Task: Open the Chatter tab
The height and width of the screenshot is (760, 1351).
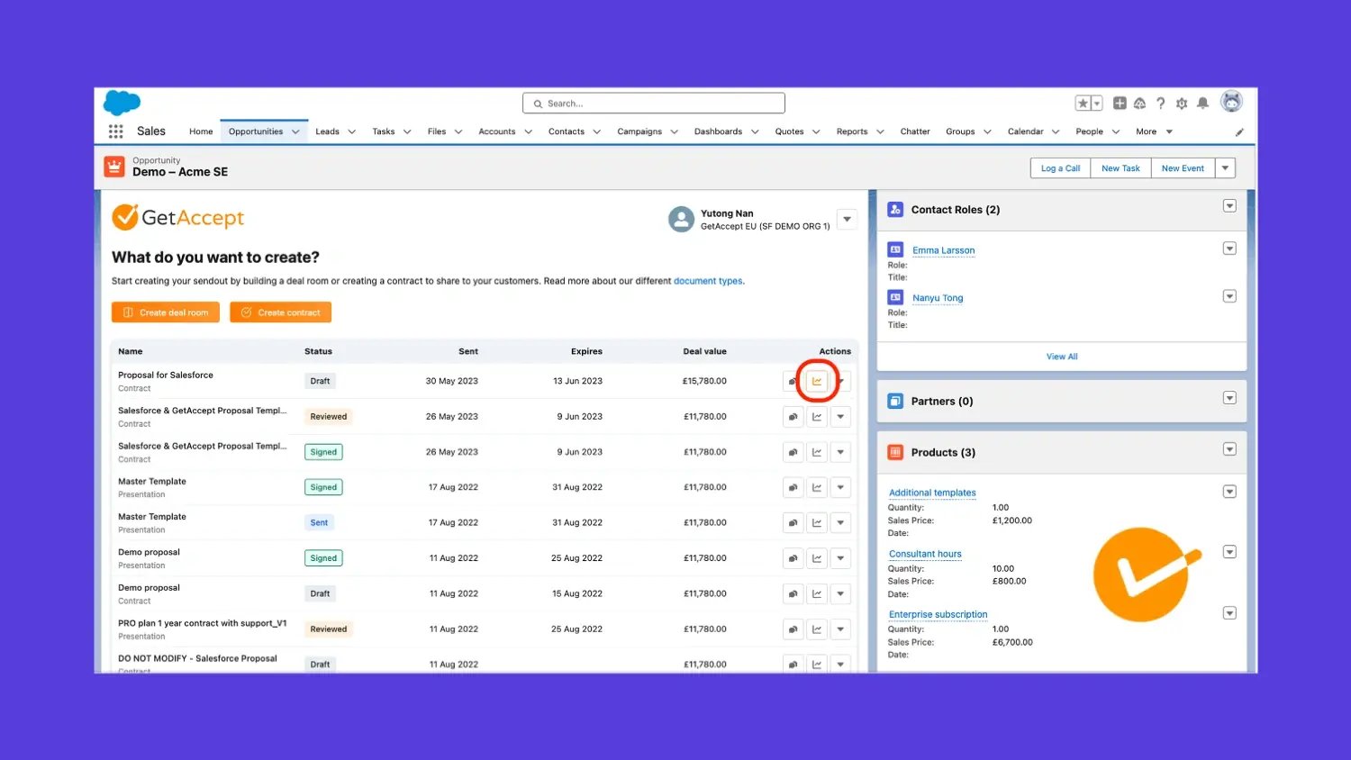Action: pos(915,131)
